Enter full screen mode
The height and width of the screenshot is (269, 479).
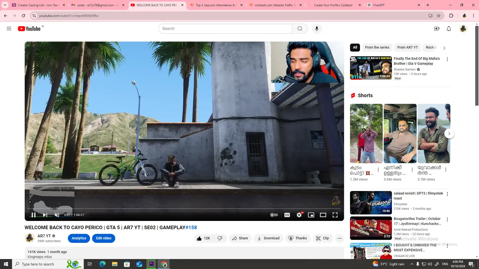335,215
